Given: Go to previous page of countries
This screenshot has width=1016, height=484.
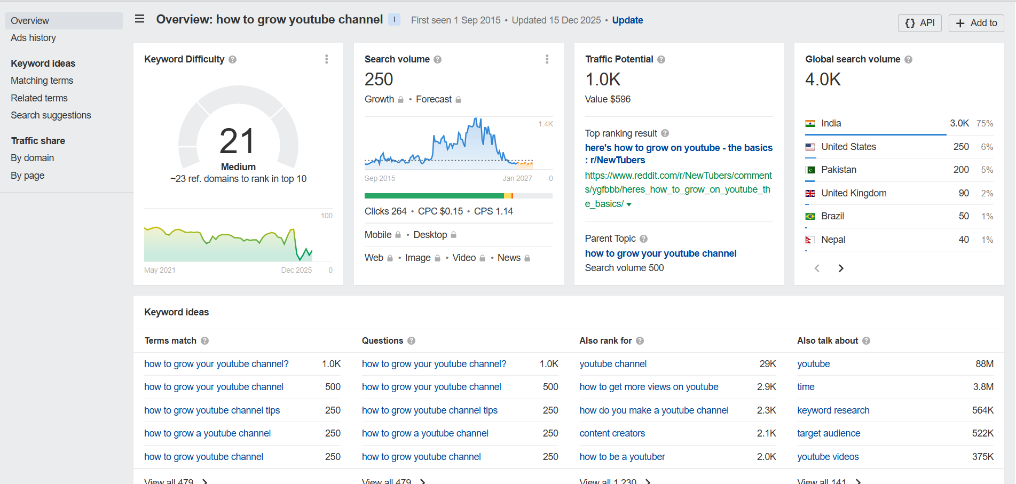Looking at the screenshot, I should (816, 268).
